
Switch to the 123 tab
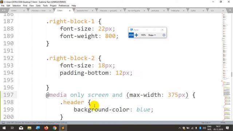[x=212, y=11]
